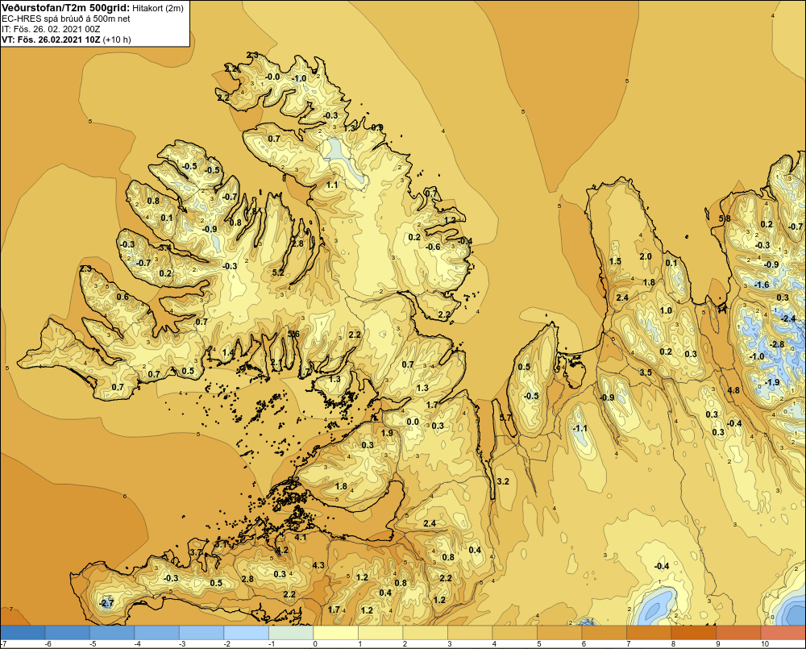Click the '-2.4' temperature value on the map

788,318
